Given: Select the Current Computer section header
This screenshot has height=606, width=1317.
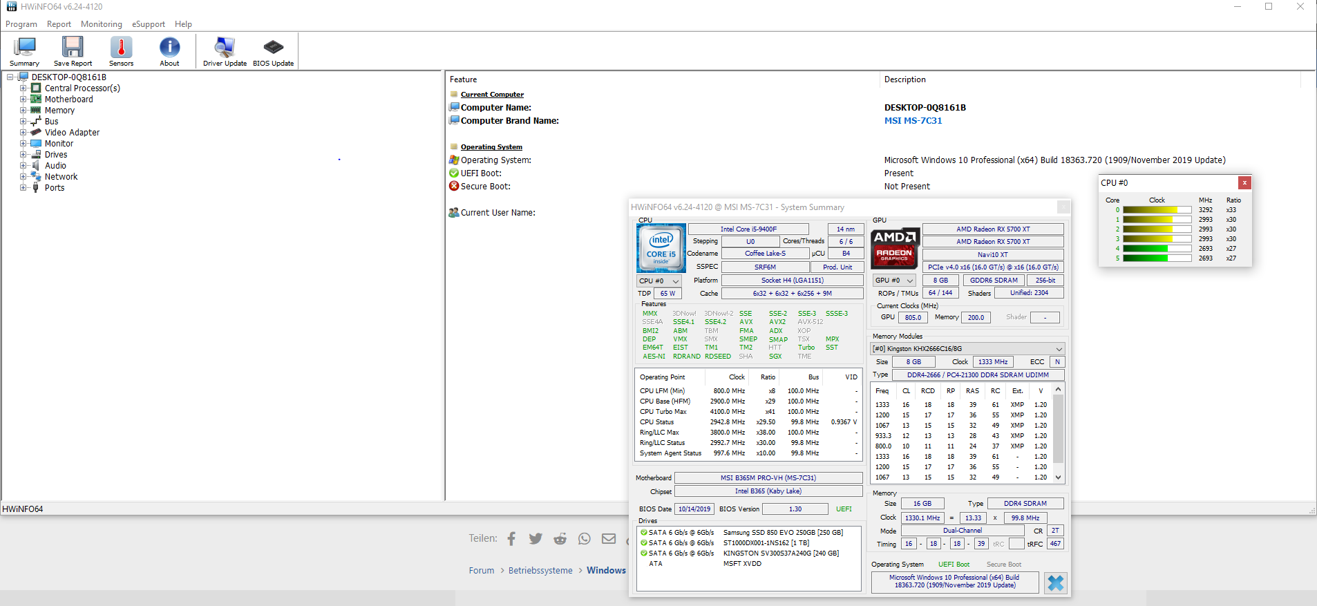Looking at the screenshot, I should click(x=492, y=95).
